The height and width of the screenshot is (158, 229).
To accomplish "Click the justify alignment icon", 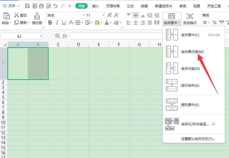I will [x=150, y=22].
